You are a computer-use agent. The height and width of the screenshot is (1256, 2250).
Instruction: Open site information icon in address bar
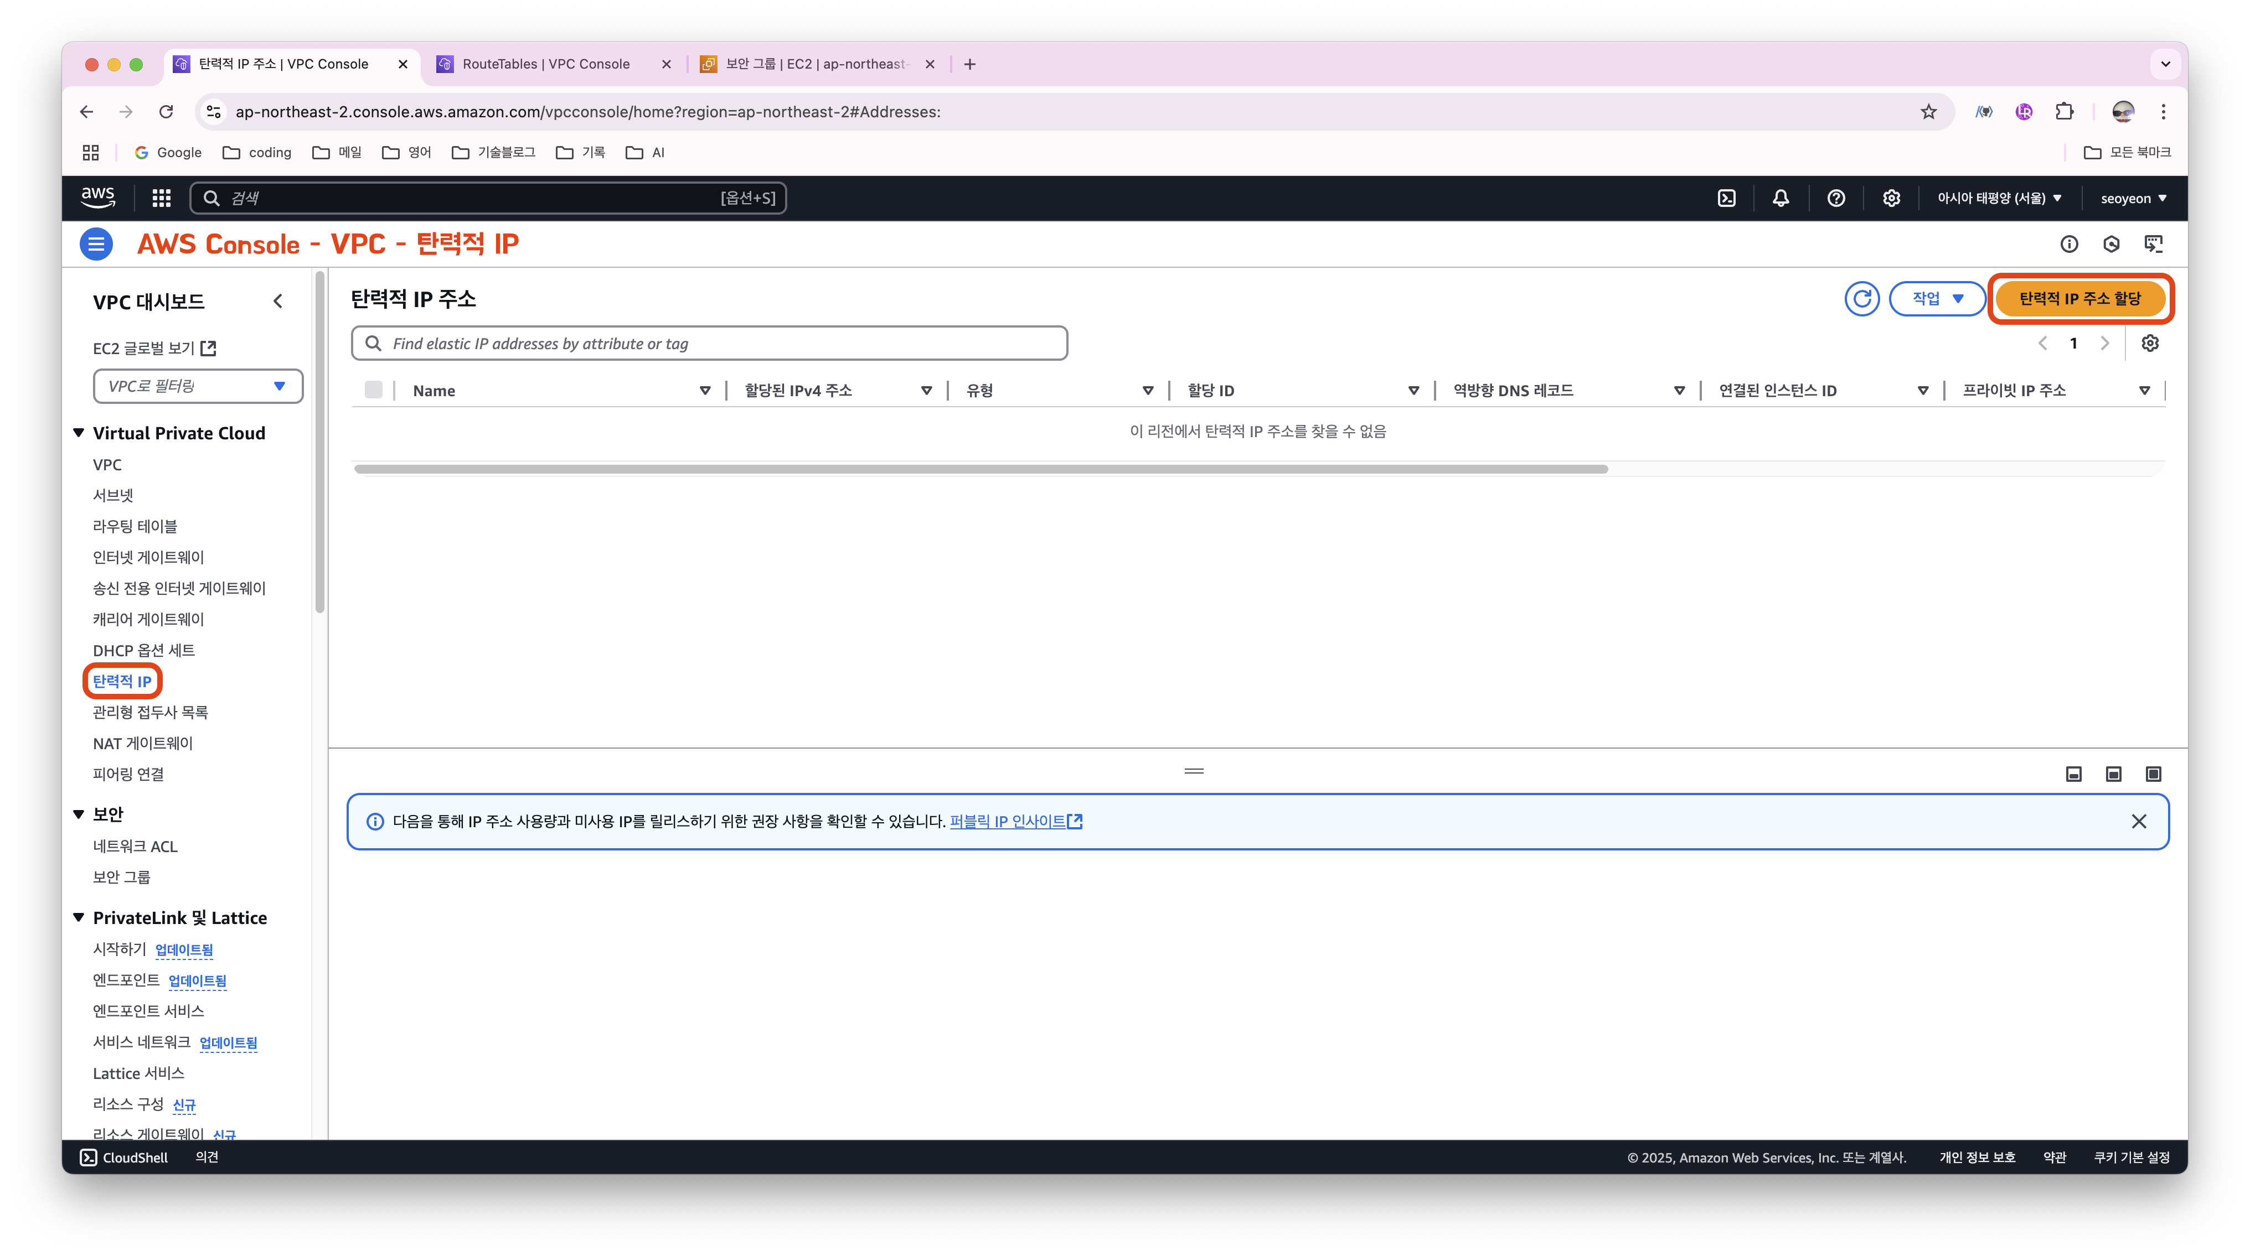click(x=213, y=112)
